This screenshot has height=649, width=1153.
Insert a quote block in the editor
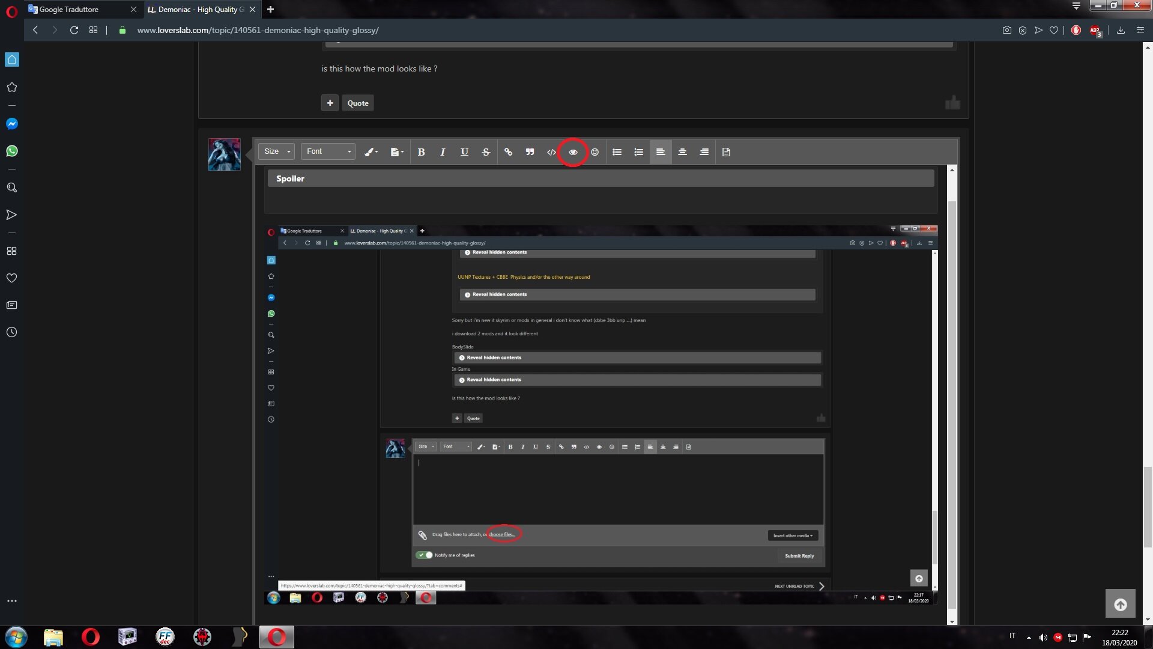pyautogui.click(x=530, y=152)
